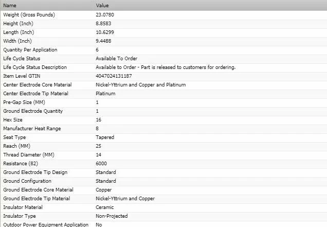Select the Hex Size label
Screen dimensions: 327x227
[13, 120]
